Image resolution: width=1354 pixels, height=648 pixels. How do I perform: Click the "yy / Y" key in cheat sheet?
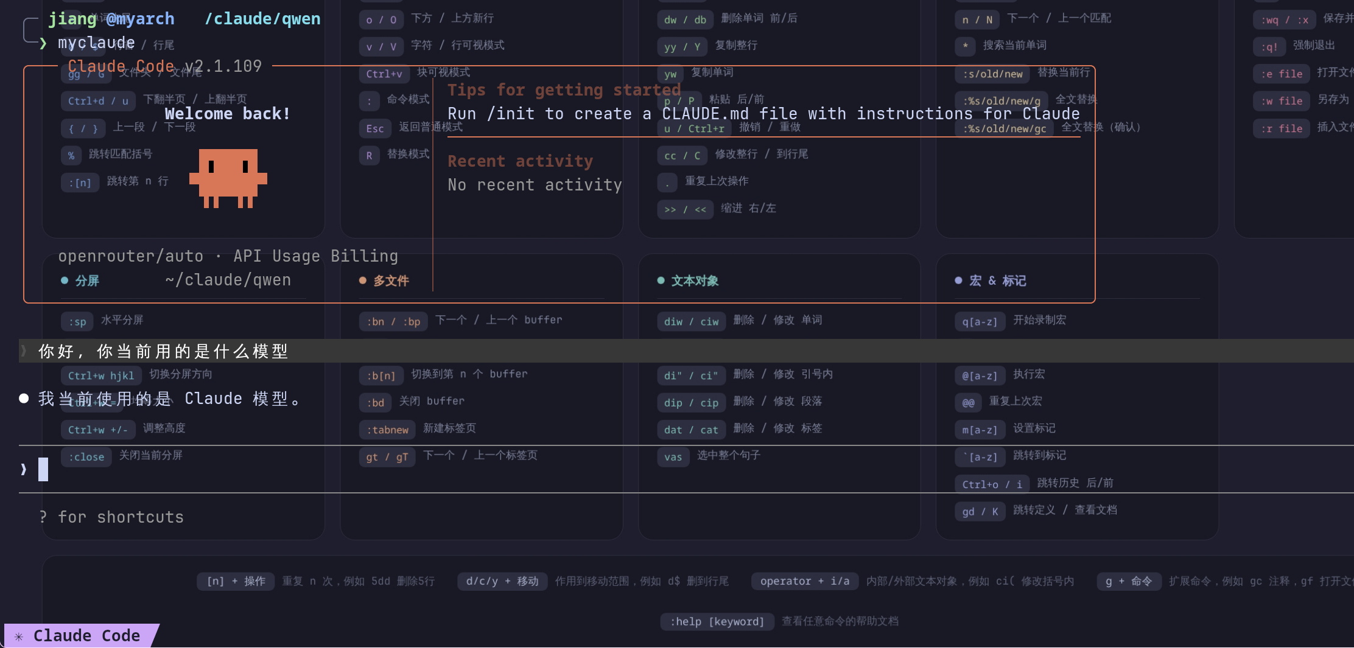click(x=682, y=46)
